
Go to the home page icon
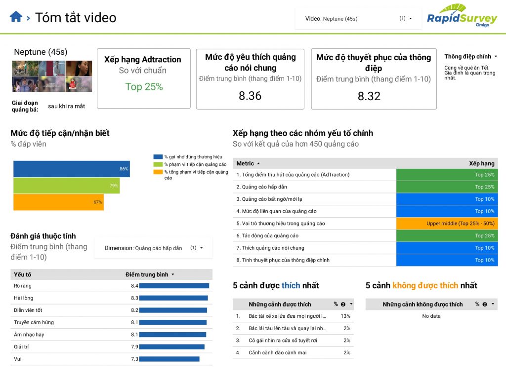16,17
